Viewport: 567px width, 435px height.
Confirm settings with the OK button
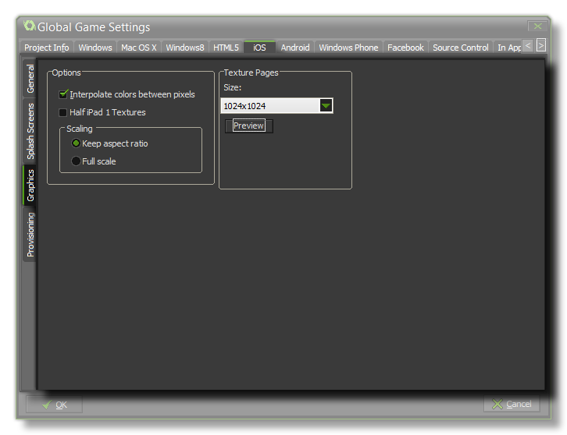point(54,404)
